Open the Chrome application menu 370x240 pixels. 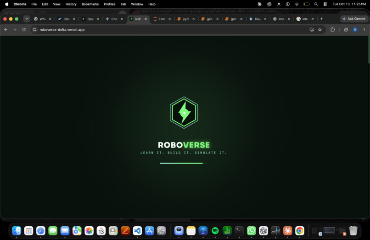click(20, 4)
